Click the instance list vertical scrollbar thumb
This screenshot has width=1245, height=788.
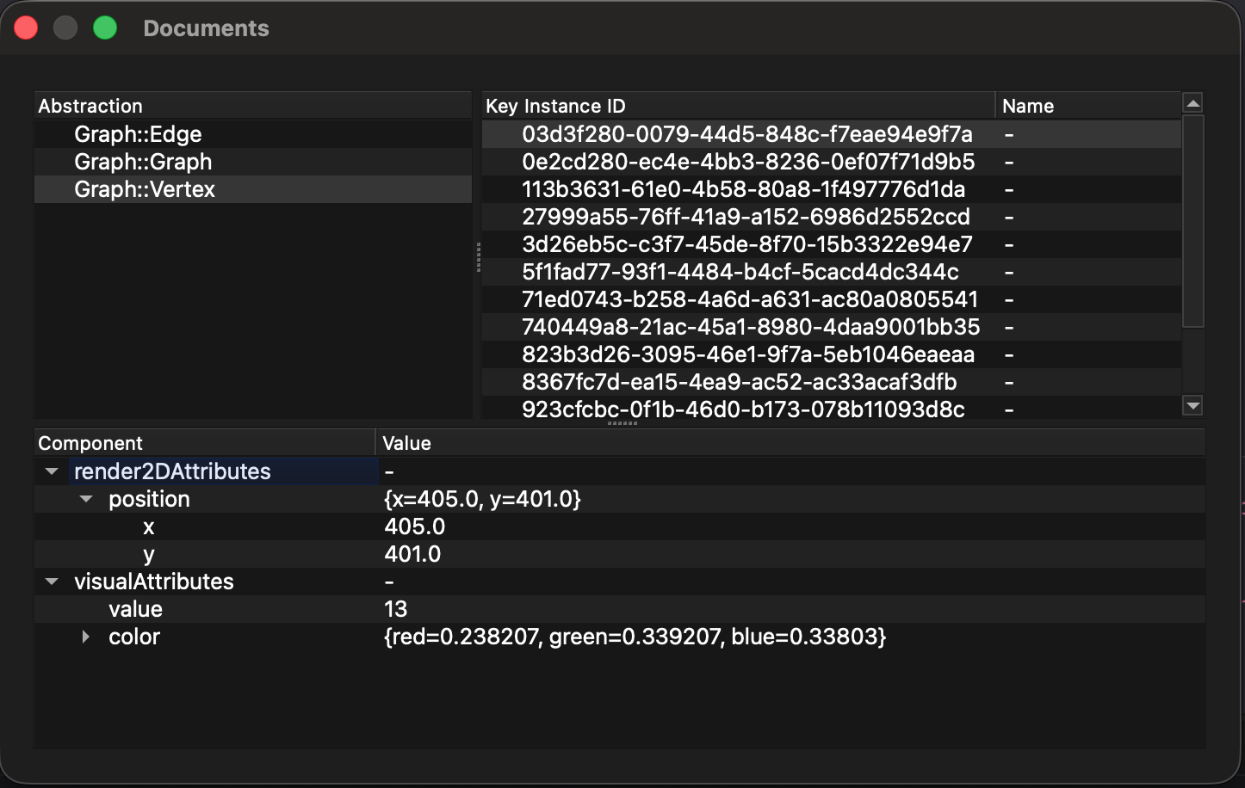1192,221
